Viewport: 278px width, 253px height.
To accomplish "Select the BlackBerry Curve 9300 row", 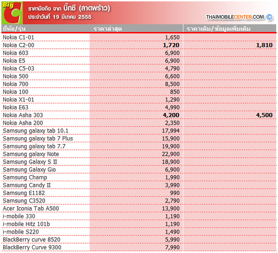I will [32, 248].
